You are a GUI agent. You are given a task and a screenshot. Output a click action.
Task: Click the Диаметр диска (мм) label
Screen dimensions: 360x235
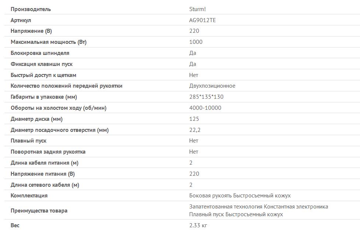point(37,119)
